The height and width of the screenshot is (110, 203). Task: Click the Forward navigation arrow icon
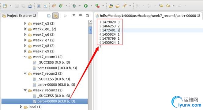pos(179,6)
